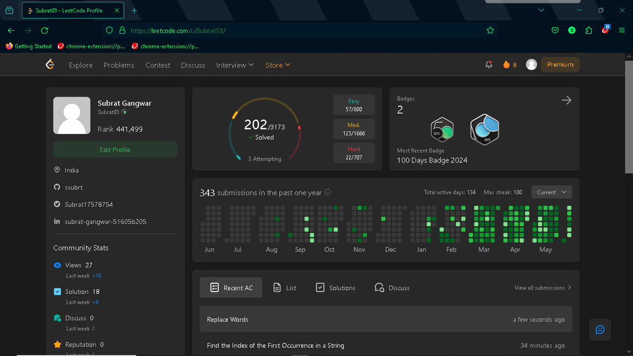633x356 pixels.
Task: Open the notifications bell icon
Action: pyautogui.click(x=488, y=64)
